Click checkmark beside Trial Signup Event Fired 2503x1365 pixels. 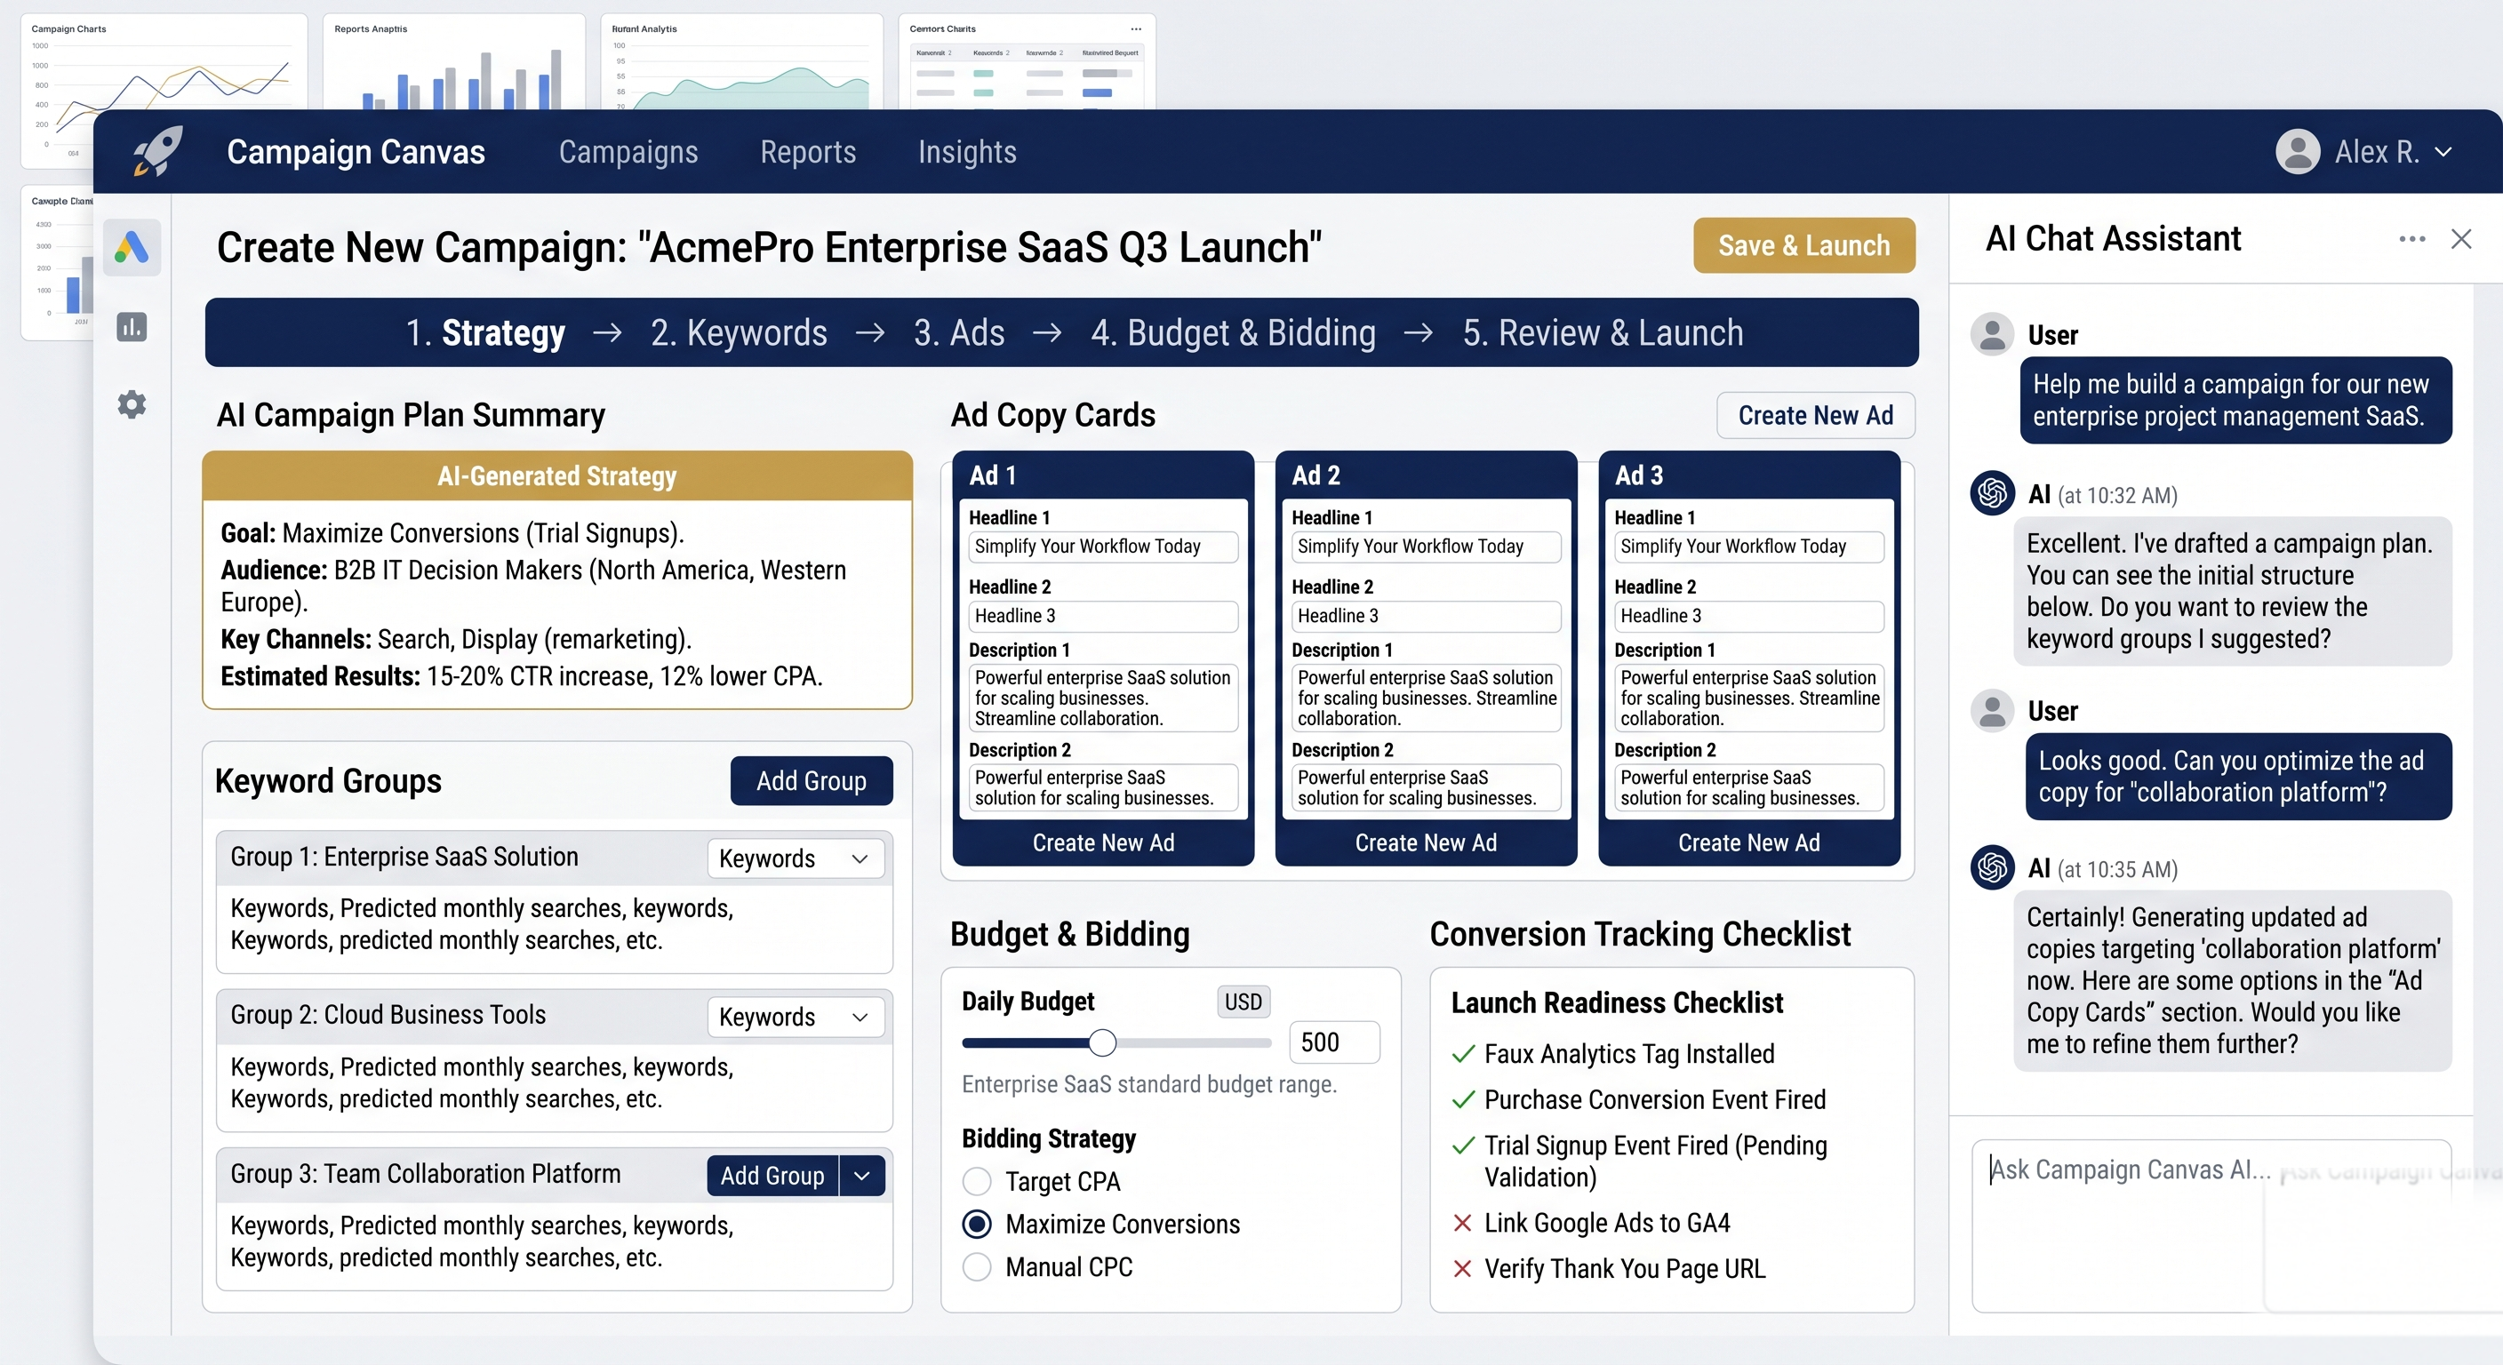1462,1145
